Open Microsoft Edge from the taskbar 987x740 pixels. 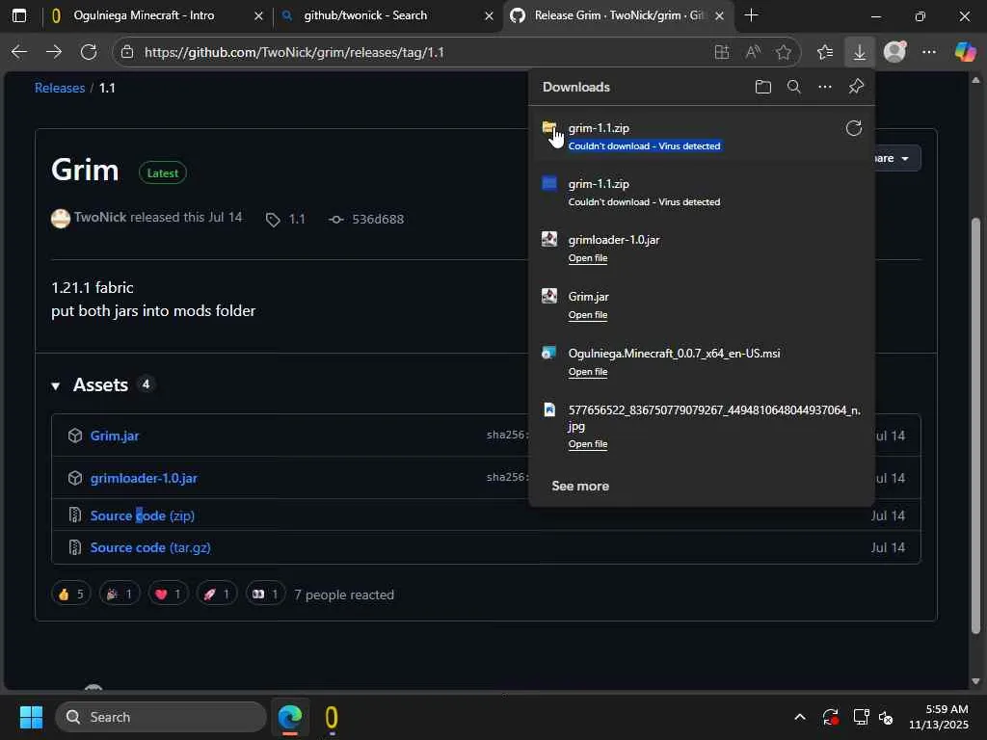point(290,717)
